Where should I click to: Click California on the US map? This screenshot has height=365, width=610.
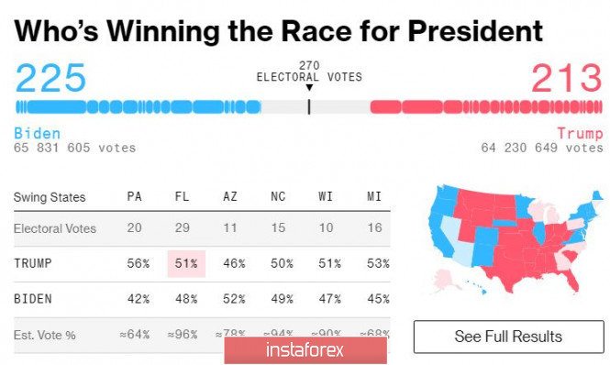439,238
